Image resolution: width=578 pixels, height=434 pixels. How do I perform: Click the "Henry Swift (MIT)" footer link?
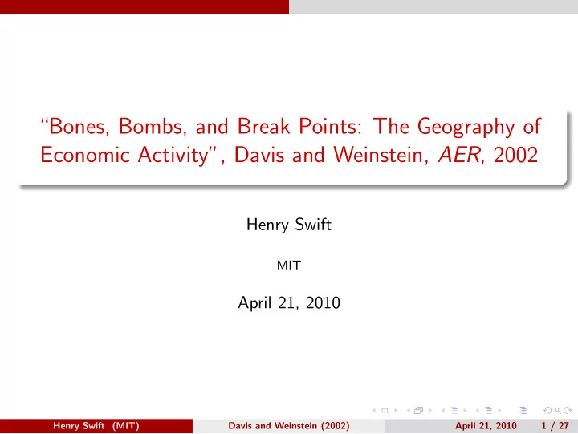(96, 425)
